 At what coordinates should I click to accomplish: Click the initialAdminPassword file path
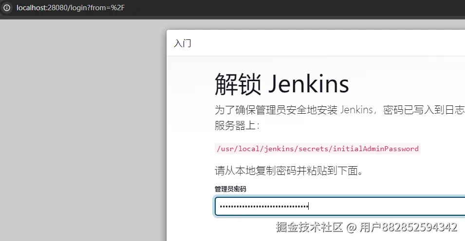[x=317, y=149]
